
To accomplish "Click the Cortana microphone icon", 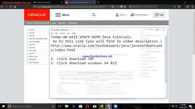I will [53, 106].
